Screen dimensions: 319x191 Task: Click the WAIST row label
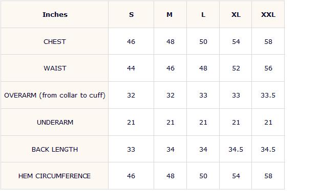(55, 68)
